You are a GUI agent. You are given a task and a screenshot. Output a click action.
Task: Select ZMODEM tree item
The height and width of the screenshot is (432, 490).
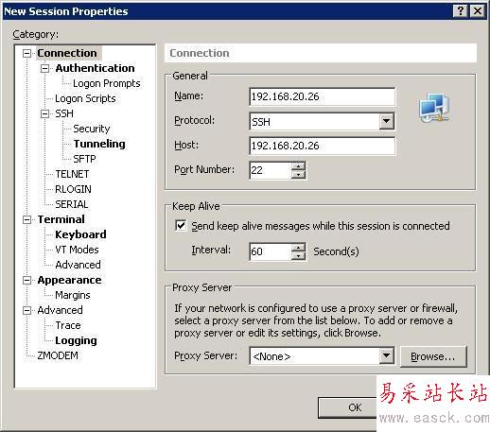(58, 355)
